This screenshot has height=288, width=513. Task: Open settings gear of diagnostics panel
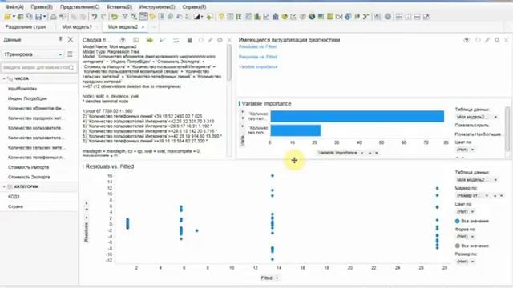pos(497,40)
